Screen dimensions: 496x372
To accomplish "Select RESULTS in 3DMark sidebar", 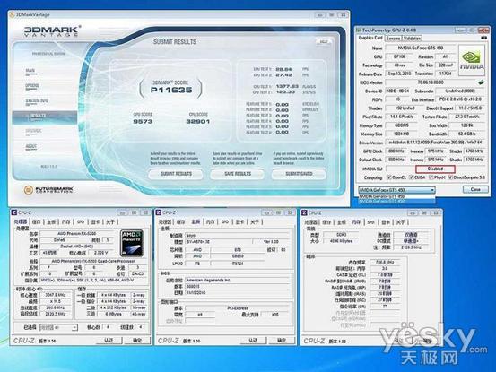I will [45, 117].
